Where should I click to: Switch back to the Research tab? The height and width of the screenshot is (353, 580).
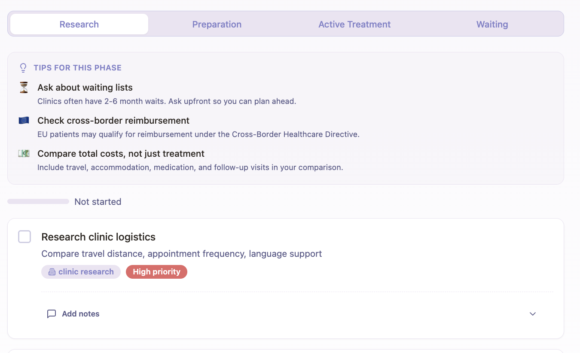[x=79, y=24]
